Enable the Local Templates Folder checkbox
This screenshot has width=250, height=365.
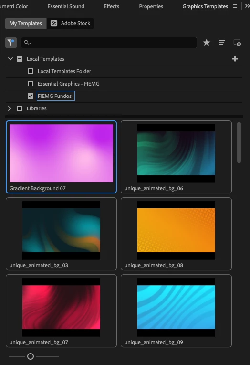pyautogui.click(x=31, y=71)
